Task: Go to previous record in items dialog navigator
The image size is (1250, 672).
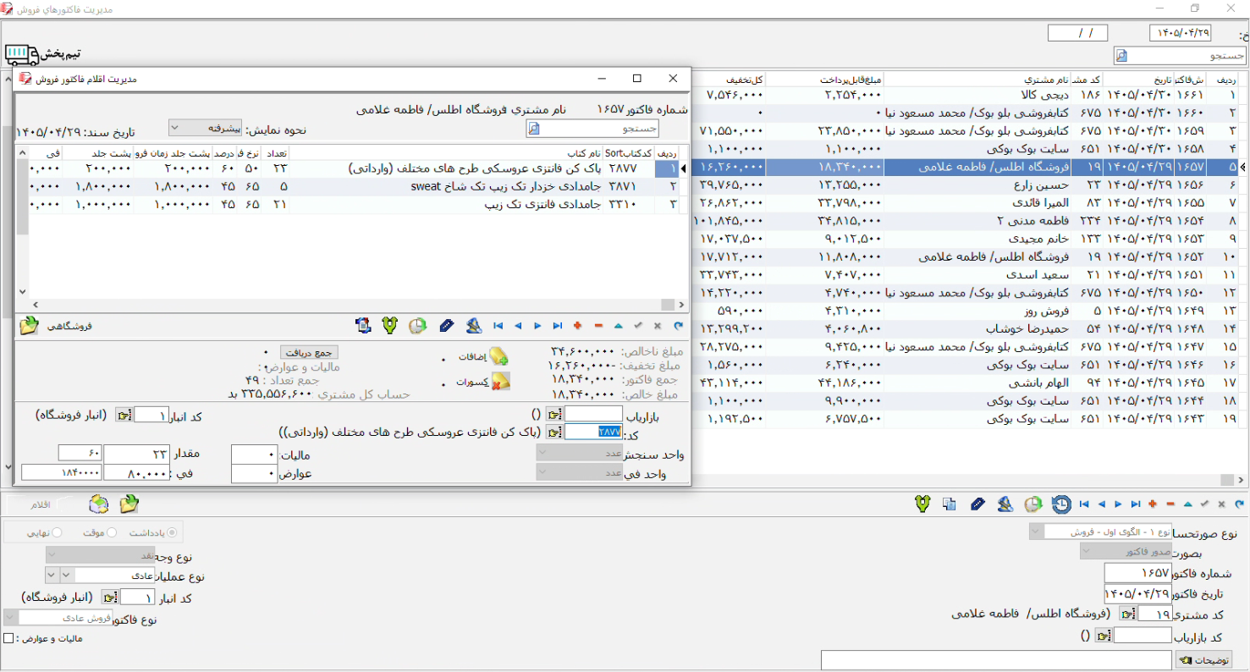Action: point(518,326)
